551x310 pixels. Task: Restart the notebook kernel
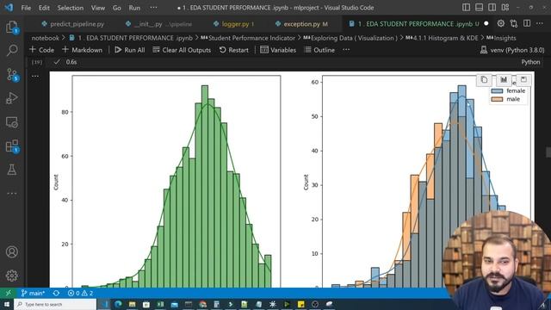coord(233,50)
